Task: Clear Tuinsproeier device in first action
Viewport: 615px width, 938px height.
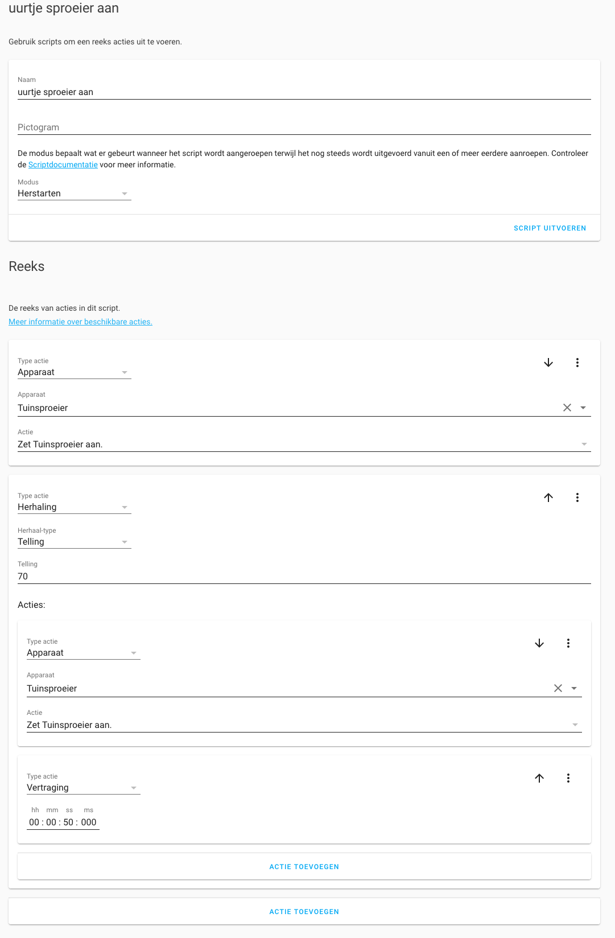Action: (x=567, y=408)
